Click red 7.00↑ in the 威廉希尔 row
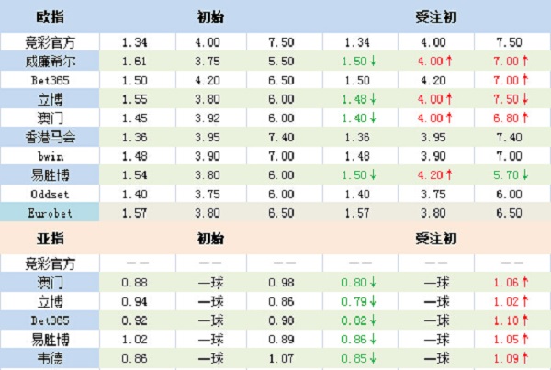Image resolution: width=551 pixels, height=370 pixels. [511, 62]
